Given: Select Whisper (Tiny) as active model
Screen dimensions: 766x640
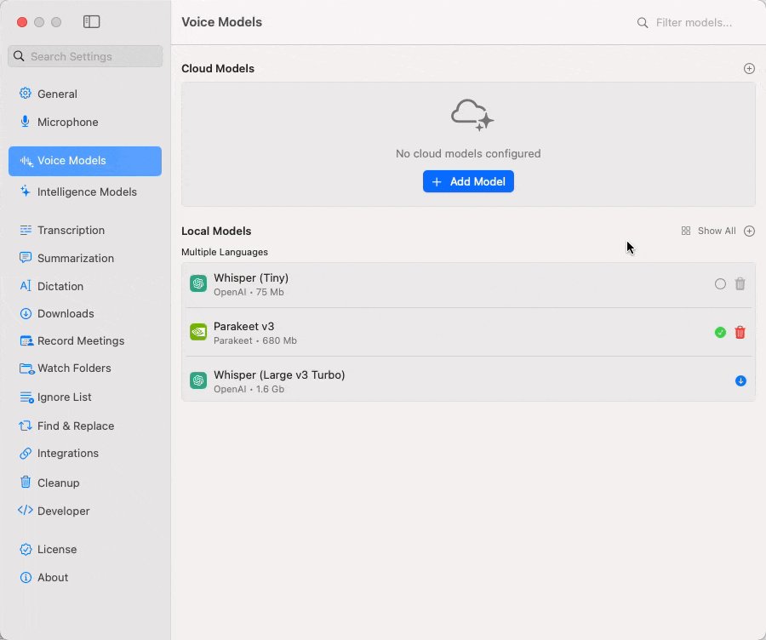Looking at the screenshot, I should [x=720, y=284].
